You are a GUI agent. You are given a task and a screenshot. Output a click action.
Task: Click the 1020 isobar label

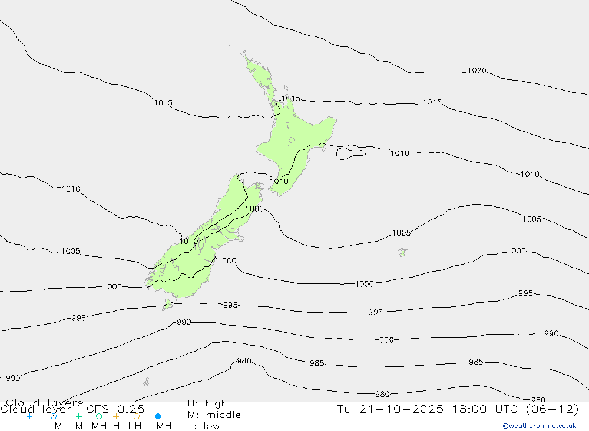coord(477,71)
